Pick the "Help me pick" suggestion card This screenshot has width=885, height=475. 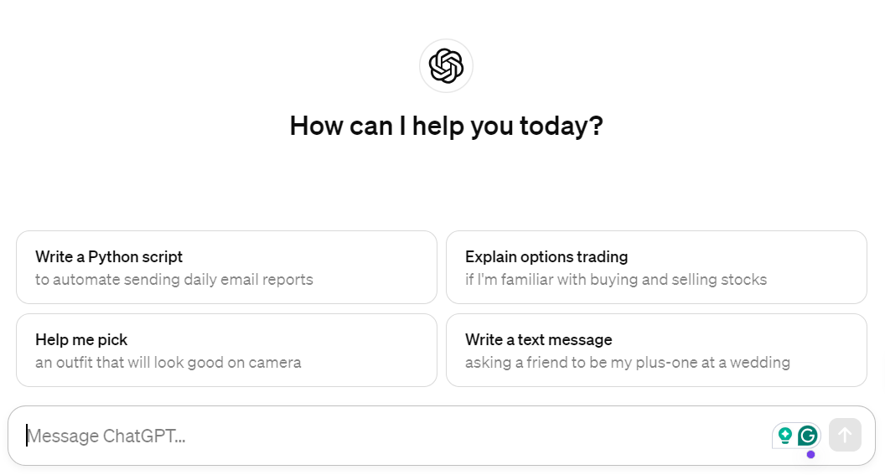tap(226, 349)
